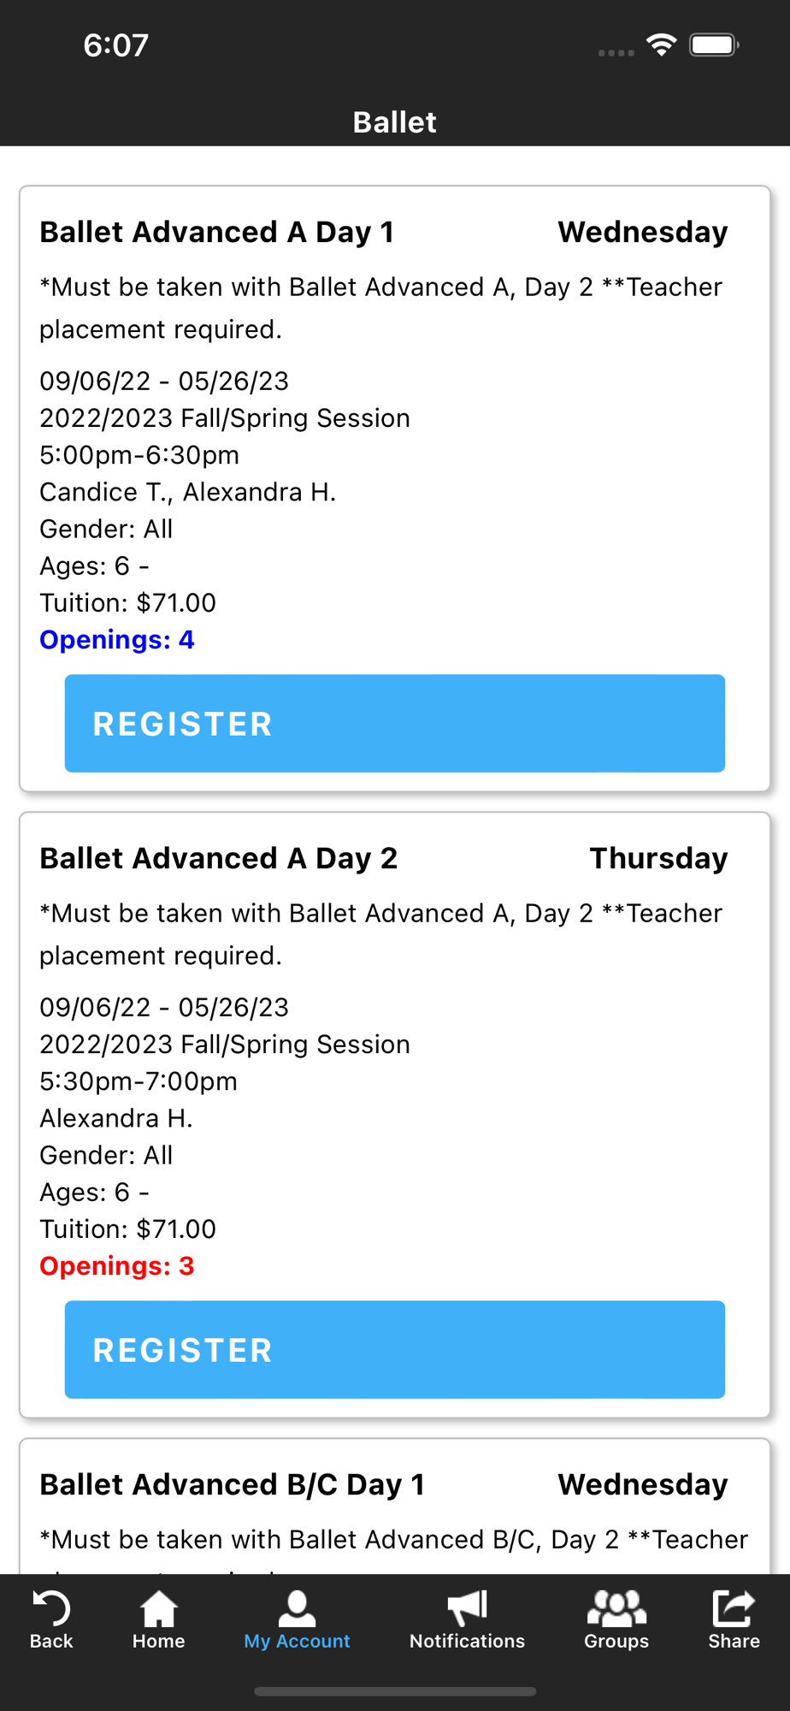Tap the Ballet Advanced A Day 1 title
790x1711 pixels.
coord(216,232)
